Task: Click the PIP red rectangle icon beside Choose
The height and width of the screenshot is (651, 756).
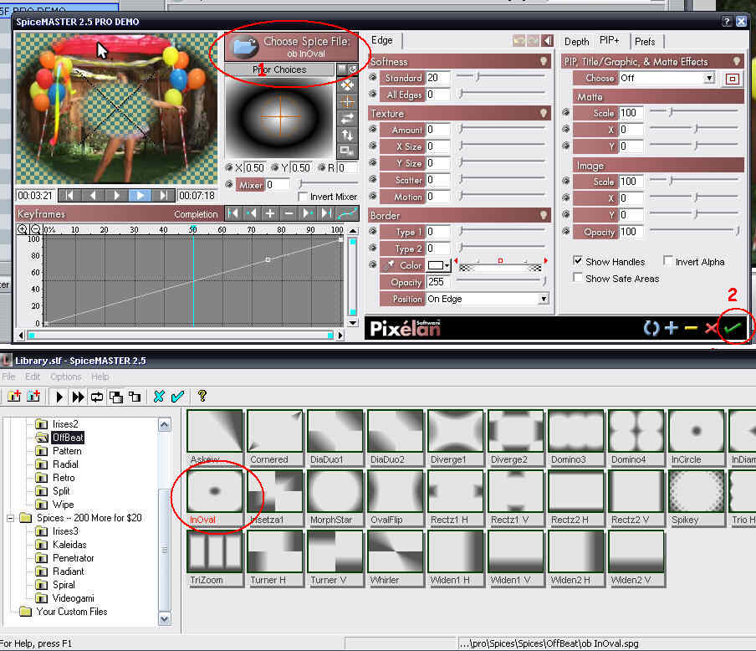Action: tap(733, 79)
